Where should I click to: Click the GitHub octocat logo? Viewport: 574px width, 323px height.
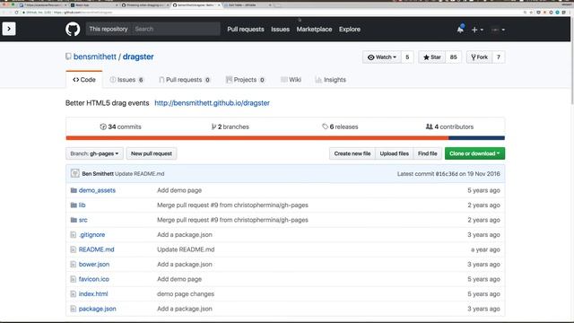click(73, 29)
